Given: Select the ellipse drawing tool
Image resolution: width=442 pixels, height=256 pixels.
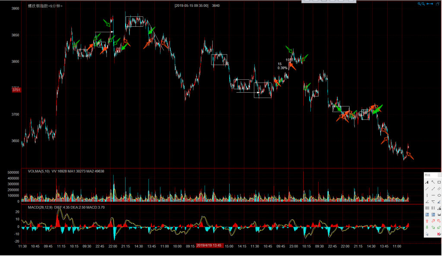Looking at the screenshot, I should point(439,195).
